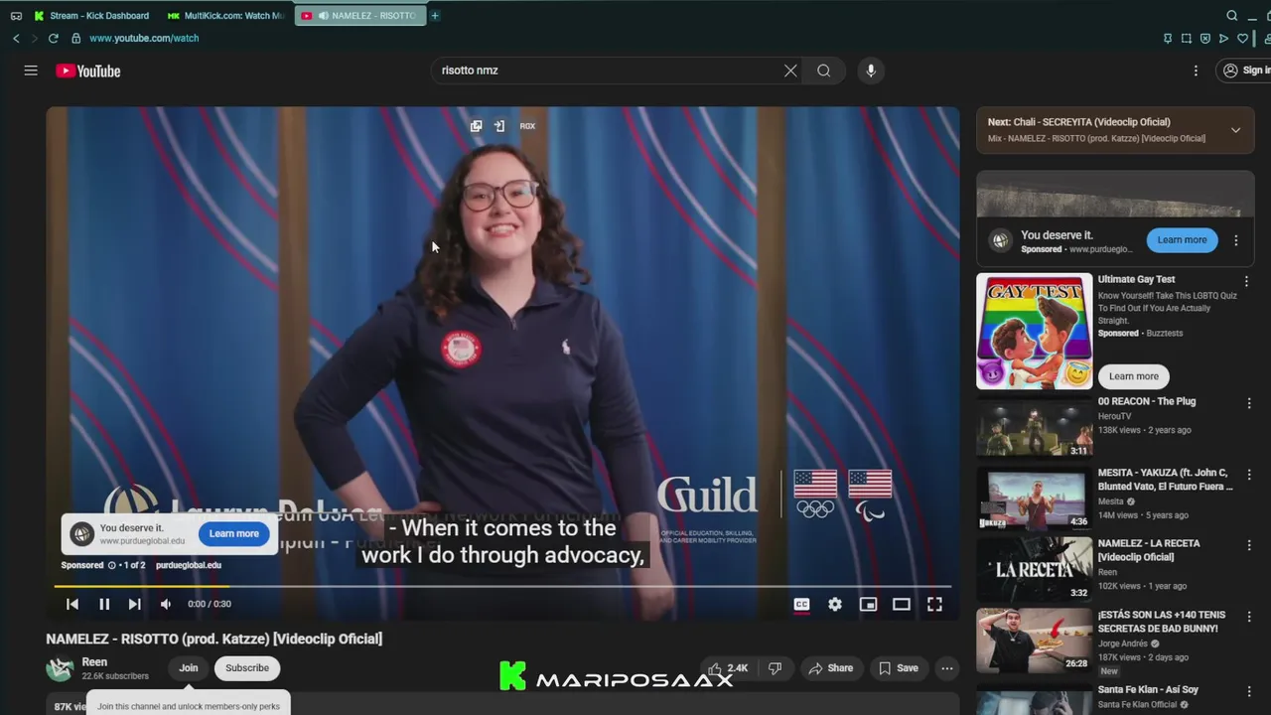
Task: Toggle the RGX overlay button
Action: (527, 126)
